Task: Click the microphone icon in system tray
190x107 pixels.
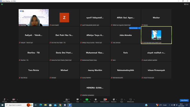Action: coord(174,105)
